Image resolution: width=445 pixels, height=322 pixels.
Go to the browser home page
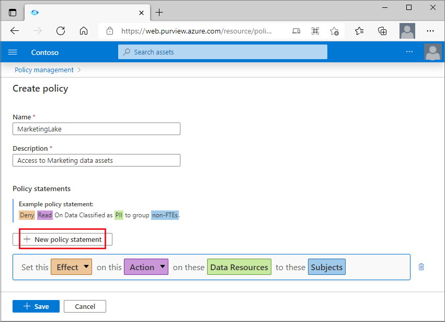(x=84, y=31)
